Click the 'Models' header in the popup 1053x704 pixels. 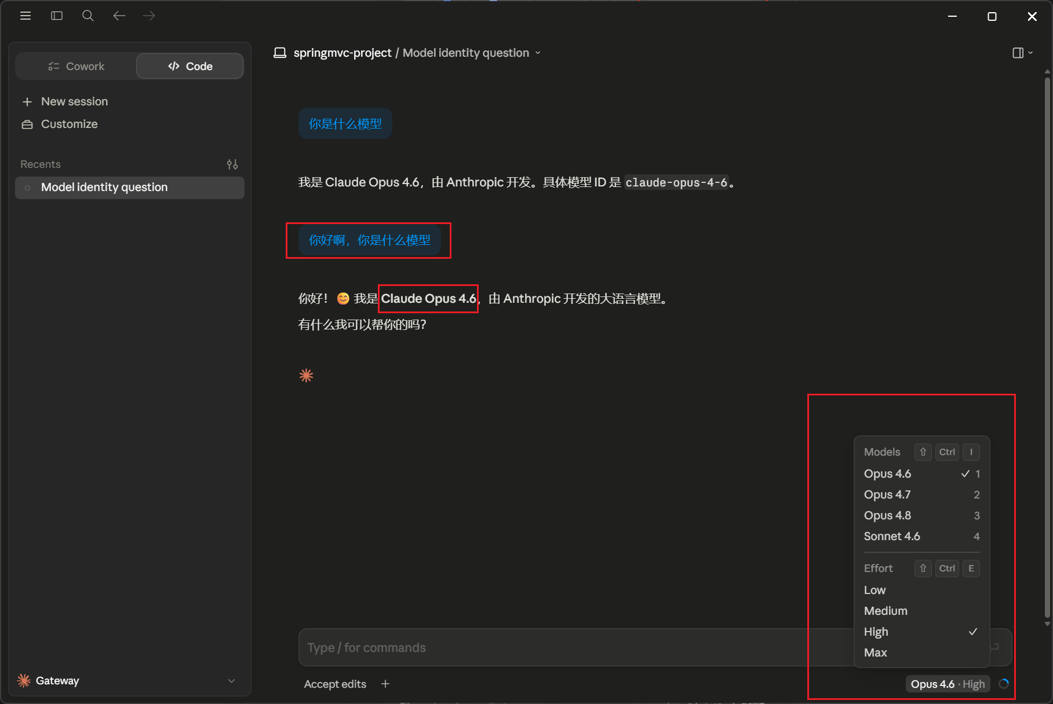882,452
